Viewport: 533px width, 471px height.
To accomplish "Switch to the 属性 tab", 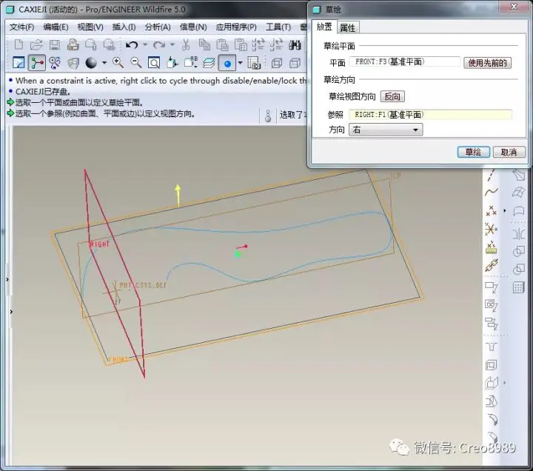I will (x=347, y=27).
